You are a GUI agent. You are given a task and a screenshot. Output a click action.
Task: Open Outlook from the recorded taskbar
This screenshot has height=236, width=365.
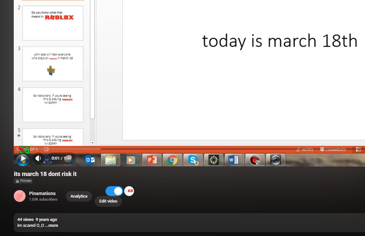[x=90, y=160]
